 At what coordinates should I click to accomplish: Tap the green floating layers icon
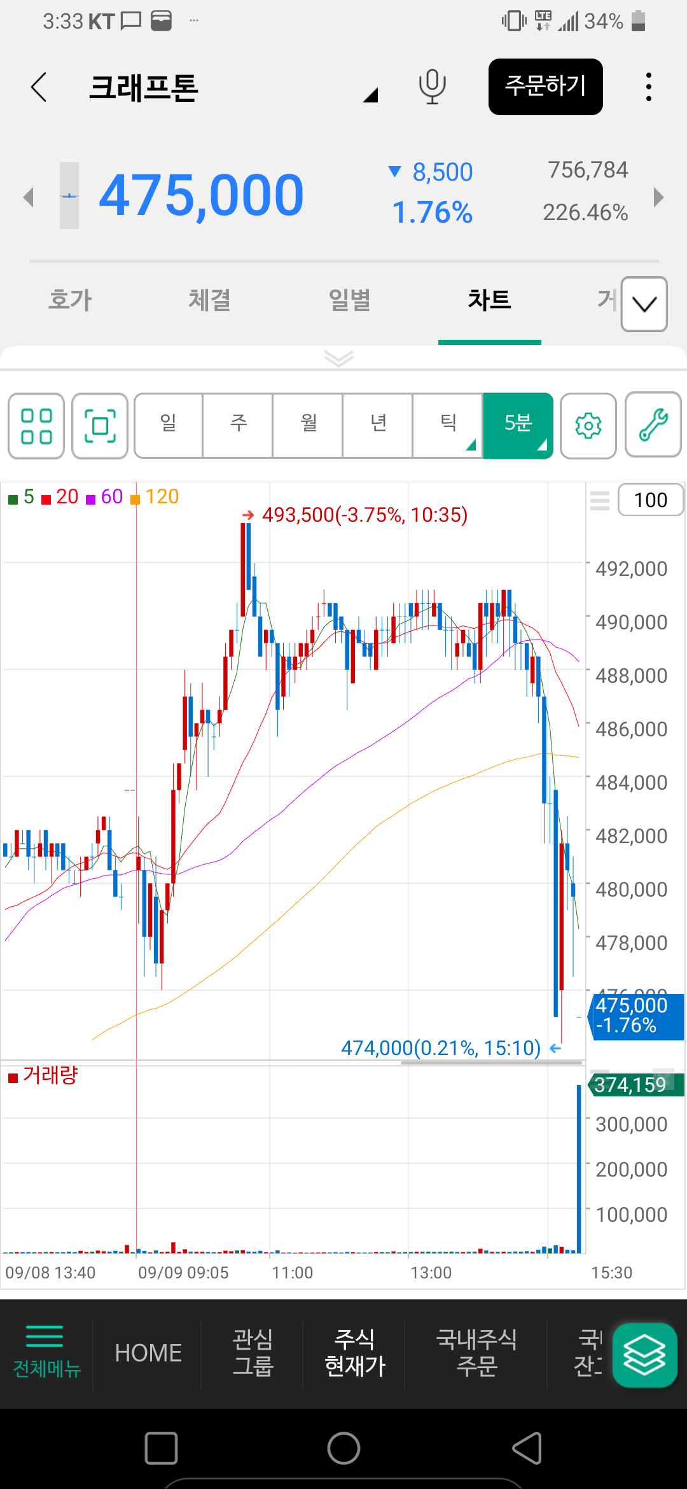coord(644,1355)
